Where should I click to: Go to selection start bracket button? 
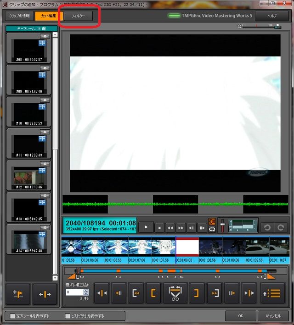136,293
